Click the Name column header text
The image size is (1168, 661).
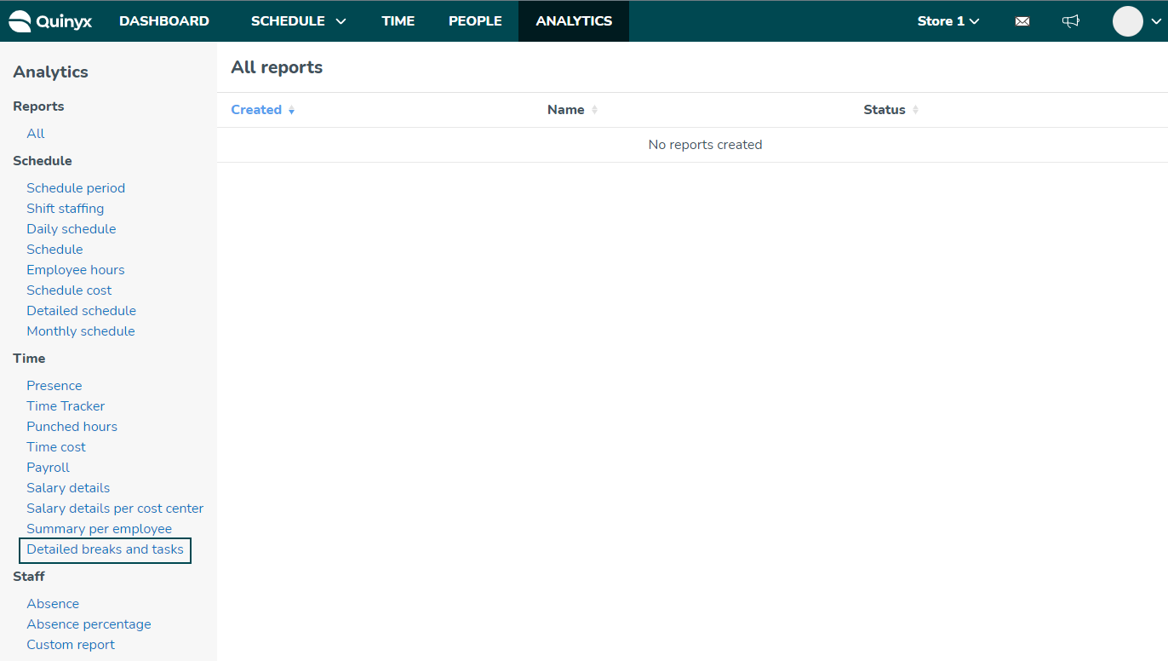[566, 110]
